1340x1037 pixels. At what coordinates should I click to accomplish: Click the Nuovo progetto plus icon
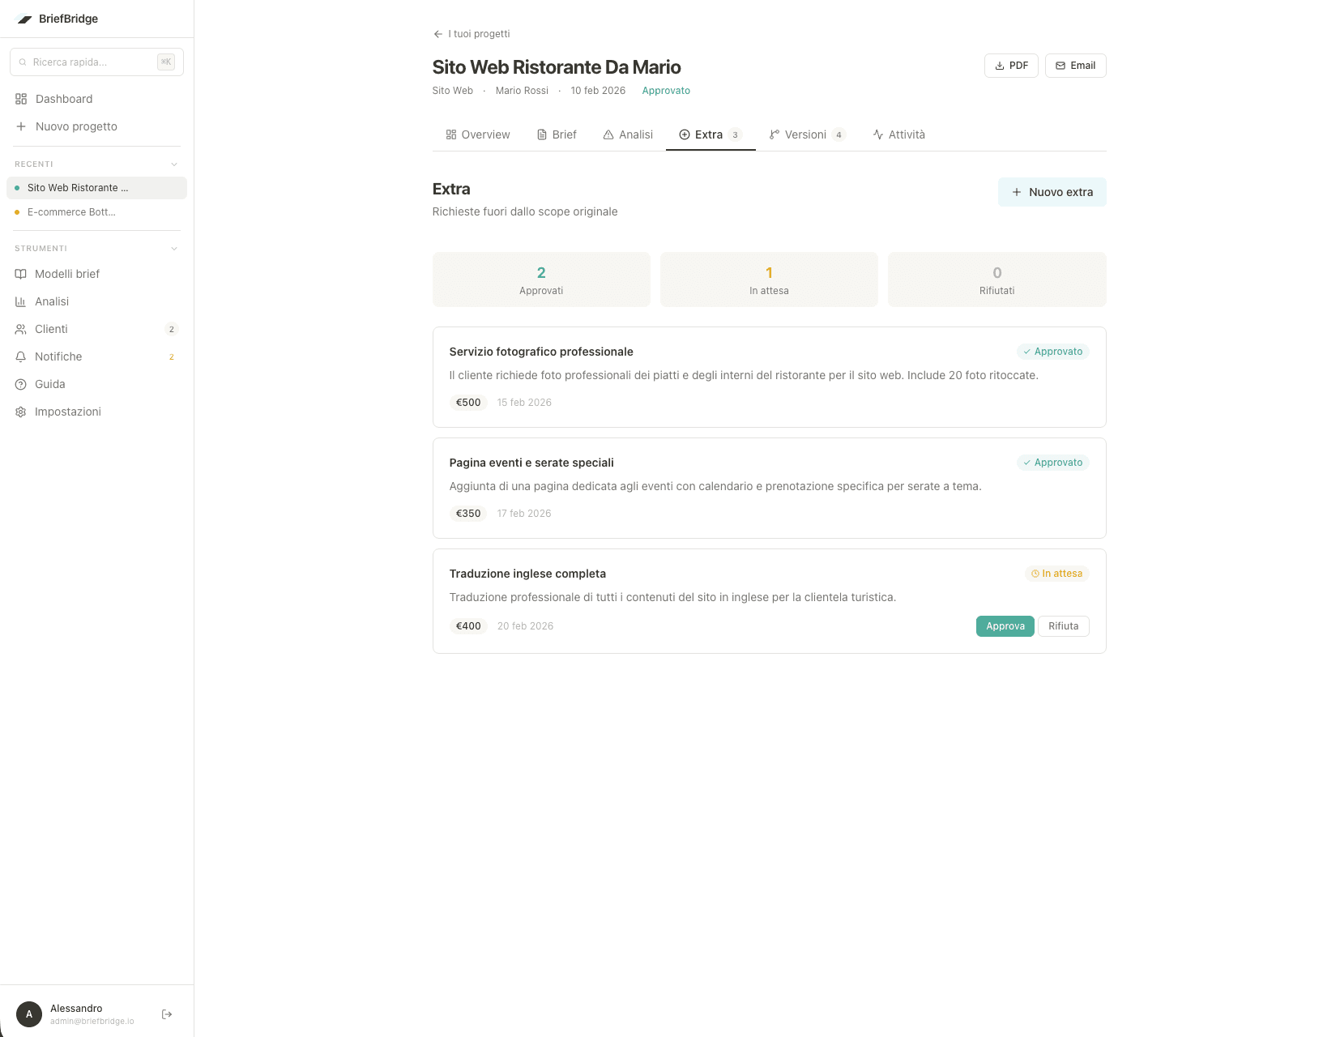click(x=20, y=126)
